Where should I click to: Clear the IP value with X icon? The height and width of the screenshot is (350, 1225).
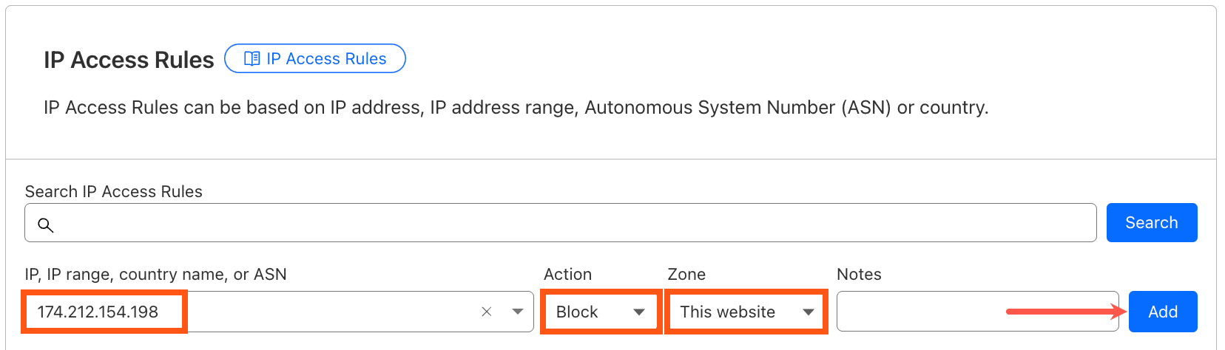click(486, 312)
